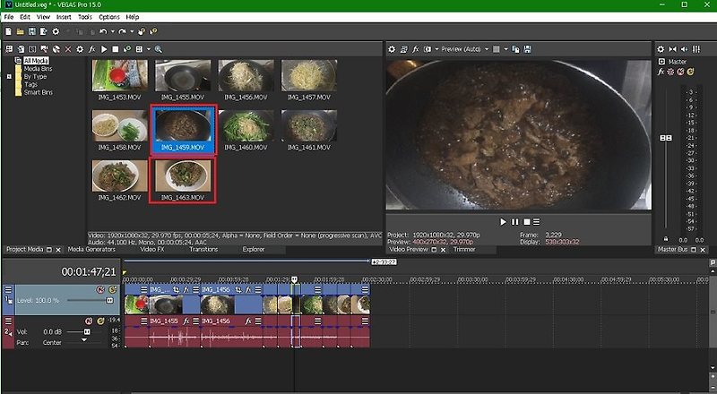Switch to Media Generators tab
Image resolution: width=717 pixels, height=394 pixels.
[91, 249]
